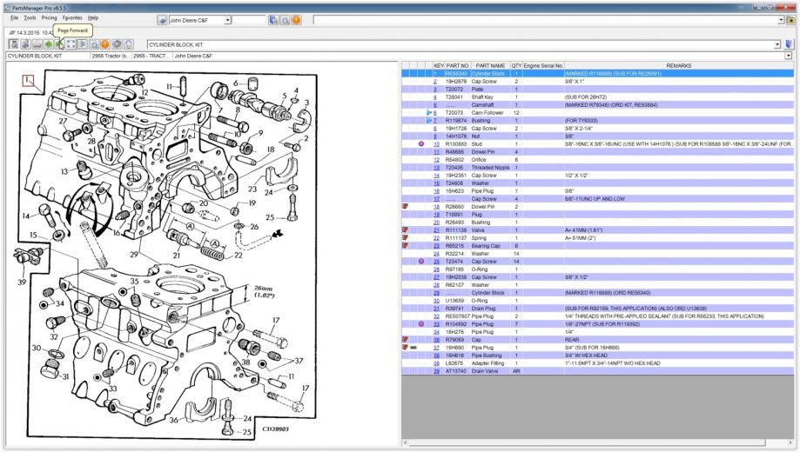
Task: Open the Favorites menu
Action: point(72,18)
